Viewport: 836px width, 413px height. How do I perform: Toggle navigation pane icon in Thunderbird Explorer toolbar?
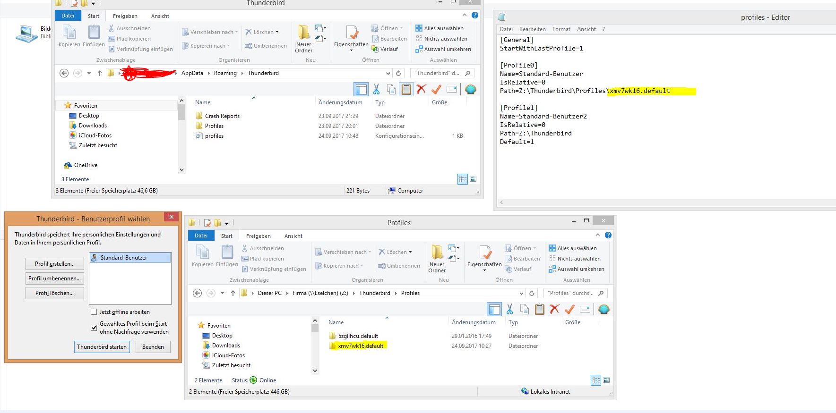point(361,89)
